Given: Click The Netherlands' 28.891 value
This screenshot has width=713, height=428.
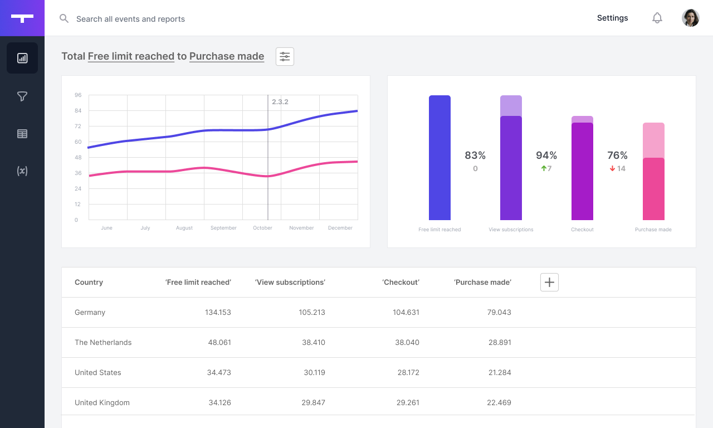Looking at the screenshot, I should (x=500, y=343).
